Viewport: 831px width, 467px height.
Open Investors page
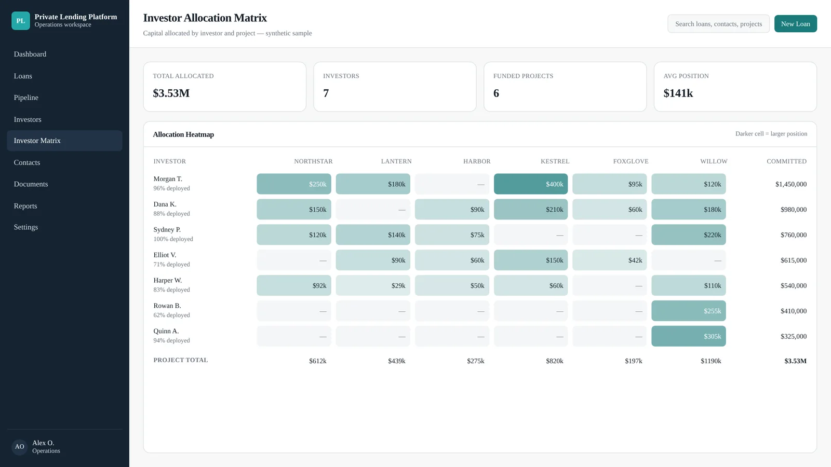[64, 119]
